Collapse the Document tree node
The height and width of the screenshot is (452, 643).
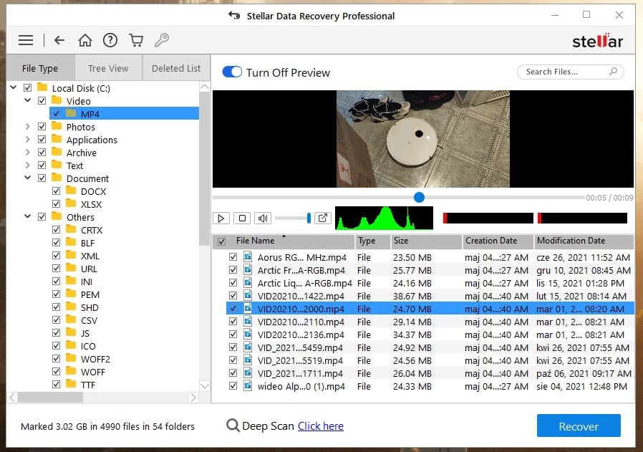click(x=27, y=178)
